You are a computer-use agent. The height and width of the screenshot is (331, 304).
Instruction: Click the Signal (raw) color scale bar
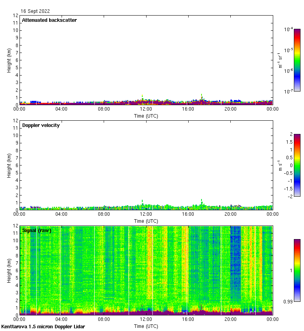tap(297, 270)
